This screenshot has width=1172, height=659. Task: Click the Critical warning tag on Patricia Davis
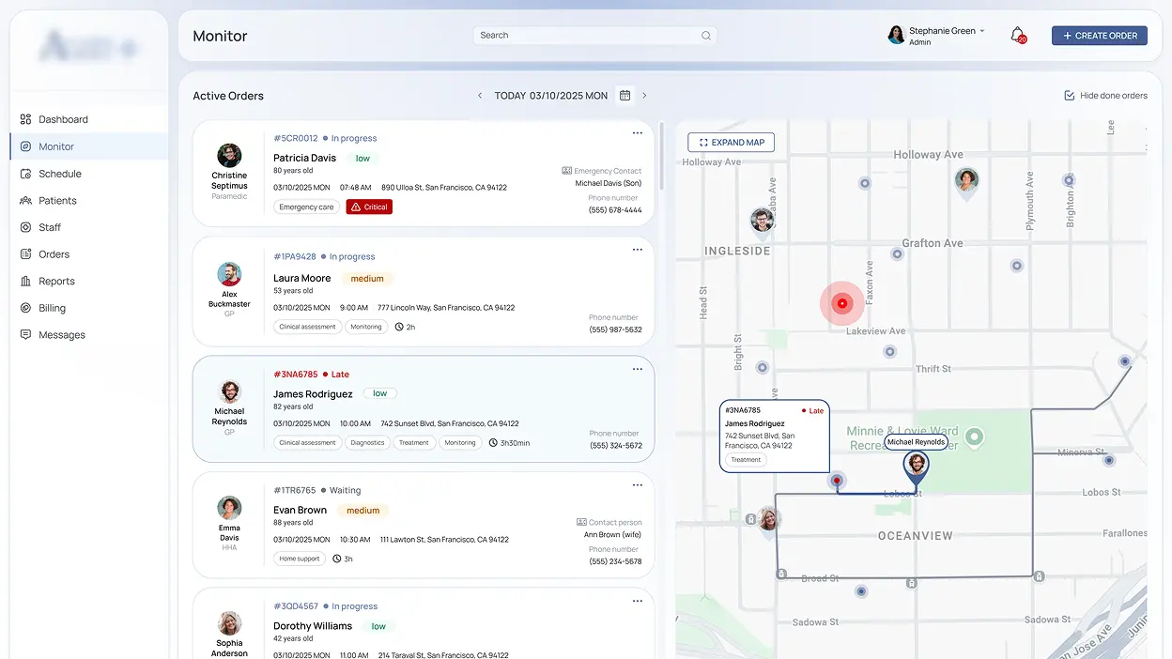[x=369, y=207]
